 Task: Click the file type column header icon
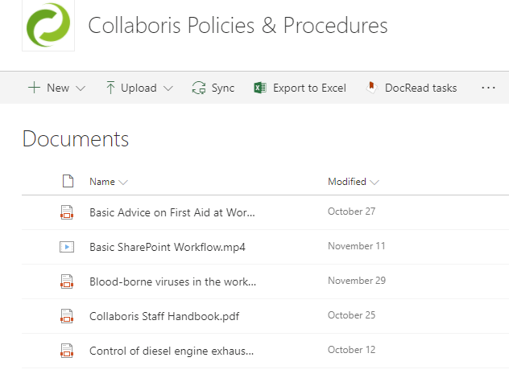tap(68, 181)
